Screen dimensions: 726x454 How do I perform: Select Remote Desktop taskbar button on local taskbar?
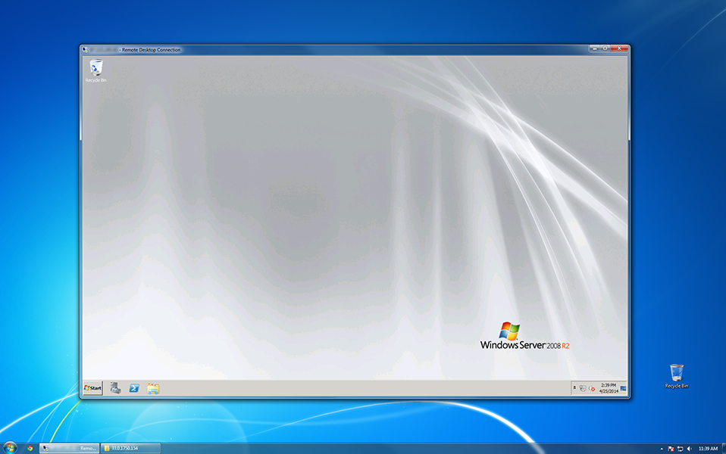pos(70,448)
